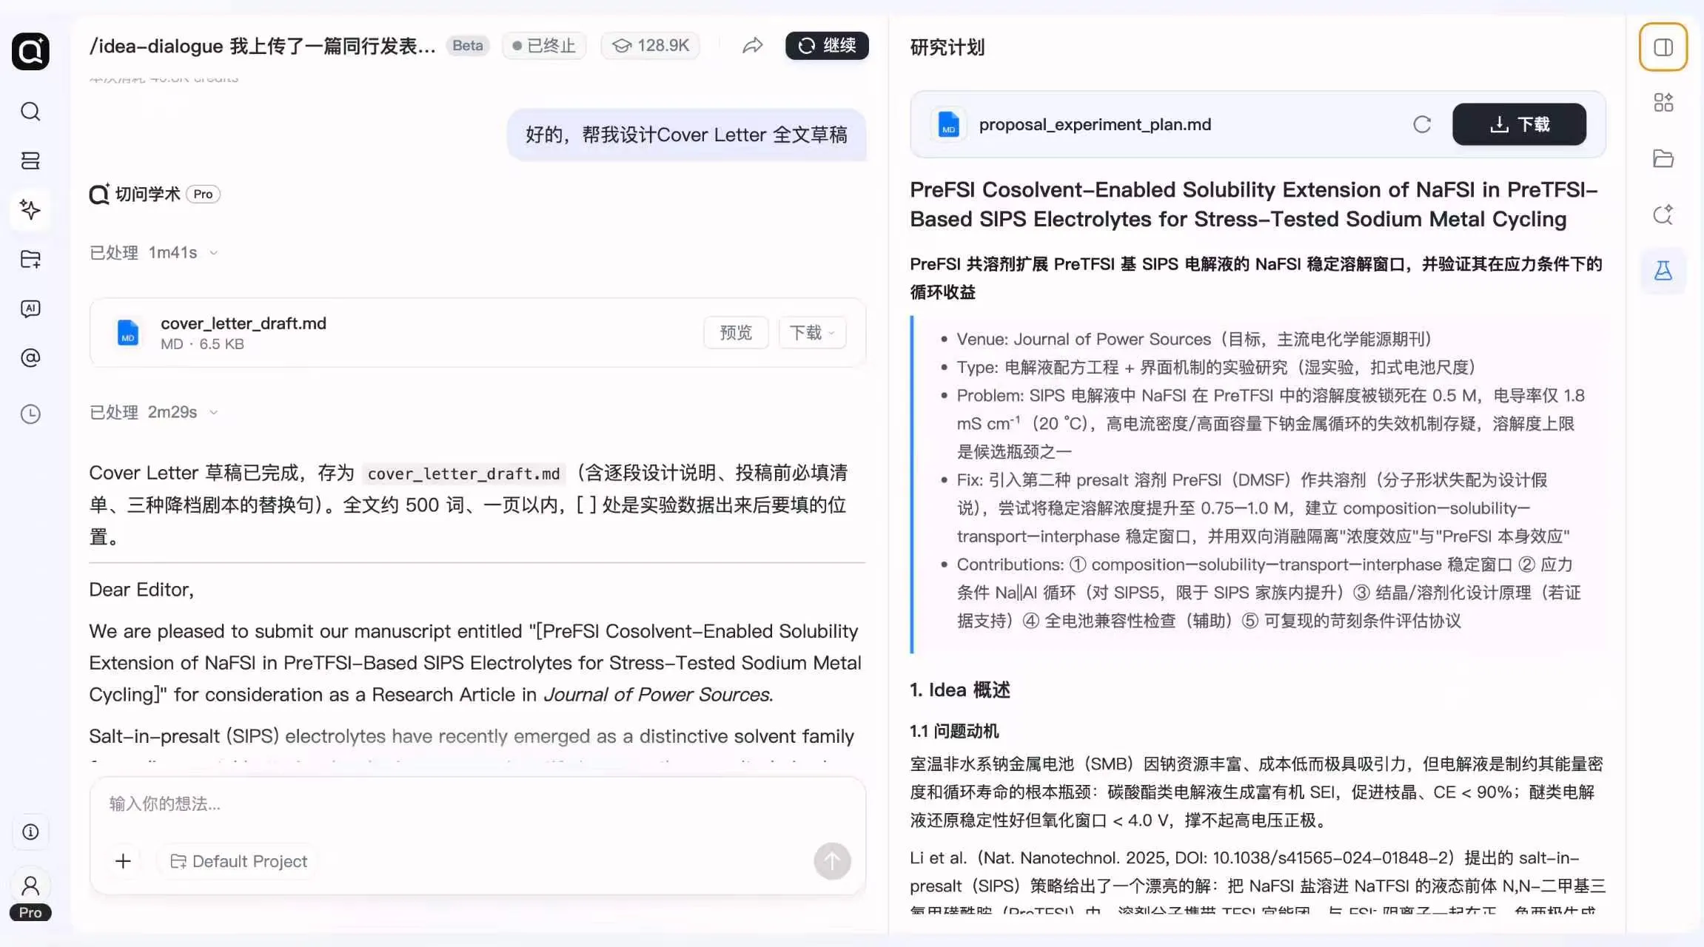Click the 继续 continue button
Screen dimensions: 1704x947
click(827, 46)
